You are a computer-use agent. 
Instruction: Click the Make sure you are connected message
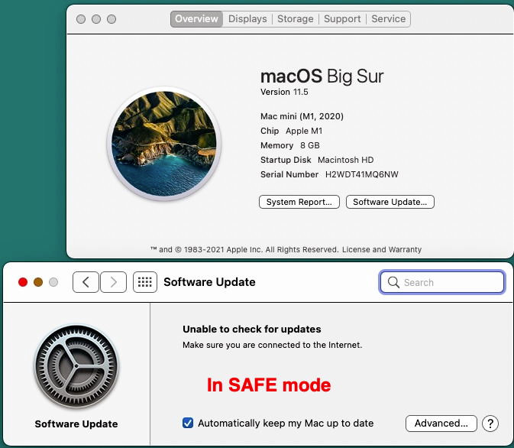point(272,345)
